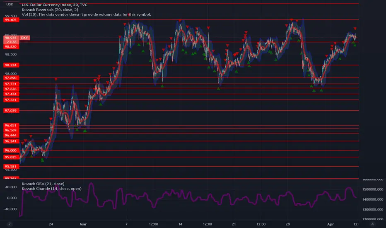Viewport: 386px width, 228px height.
Task: Open the USD currency selector
Action: point(10,5)
